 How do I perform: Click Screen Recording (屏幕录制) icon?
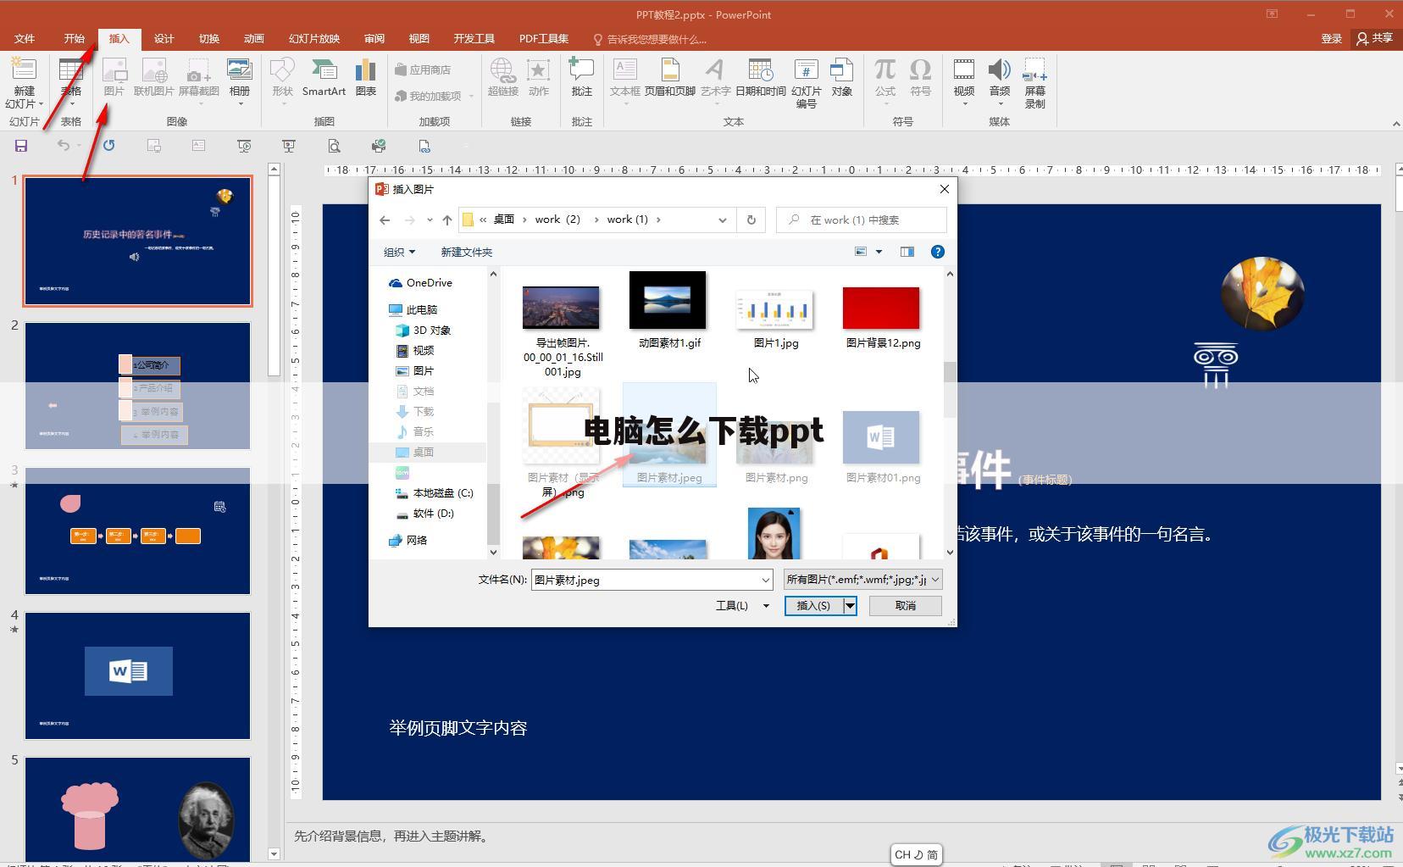1034,83
